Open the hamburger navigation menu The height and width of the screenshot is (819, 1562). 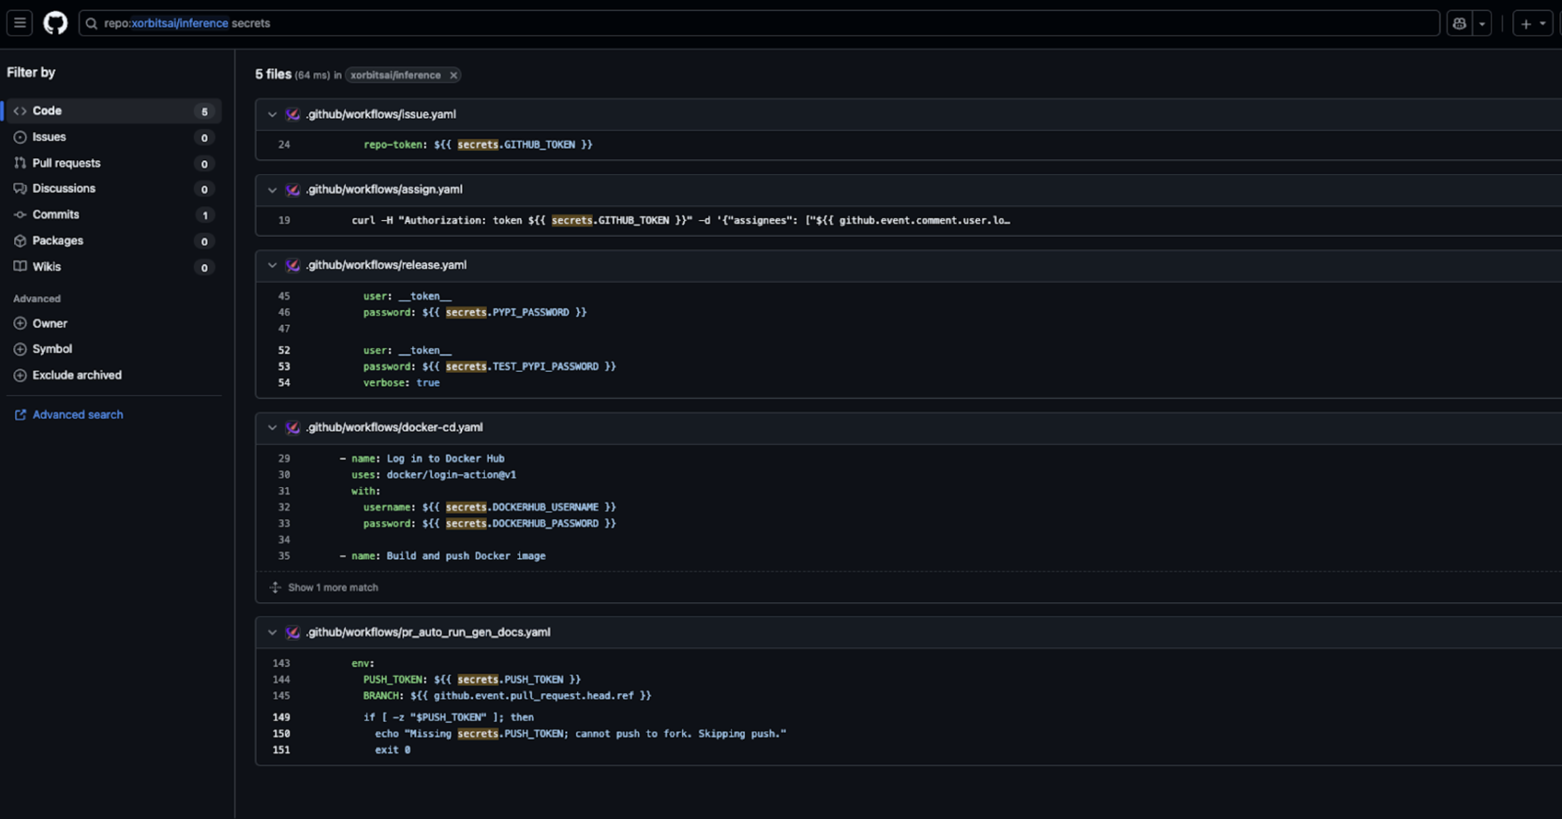point(20,23)
